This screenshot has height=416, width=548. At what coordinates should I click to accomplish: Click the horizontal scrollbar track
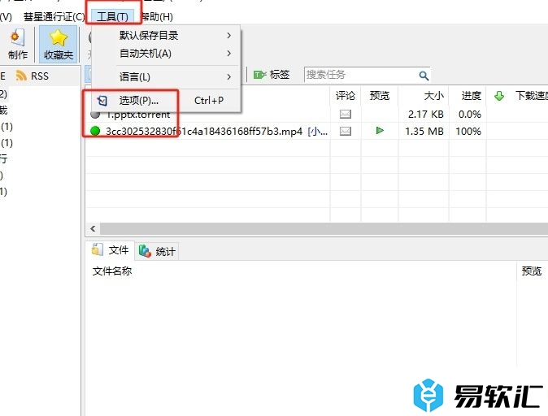pos(324,229)
